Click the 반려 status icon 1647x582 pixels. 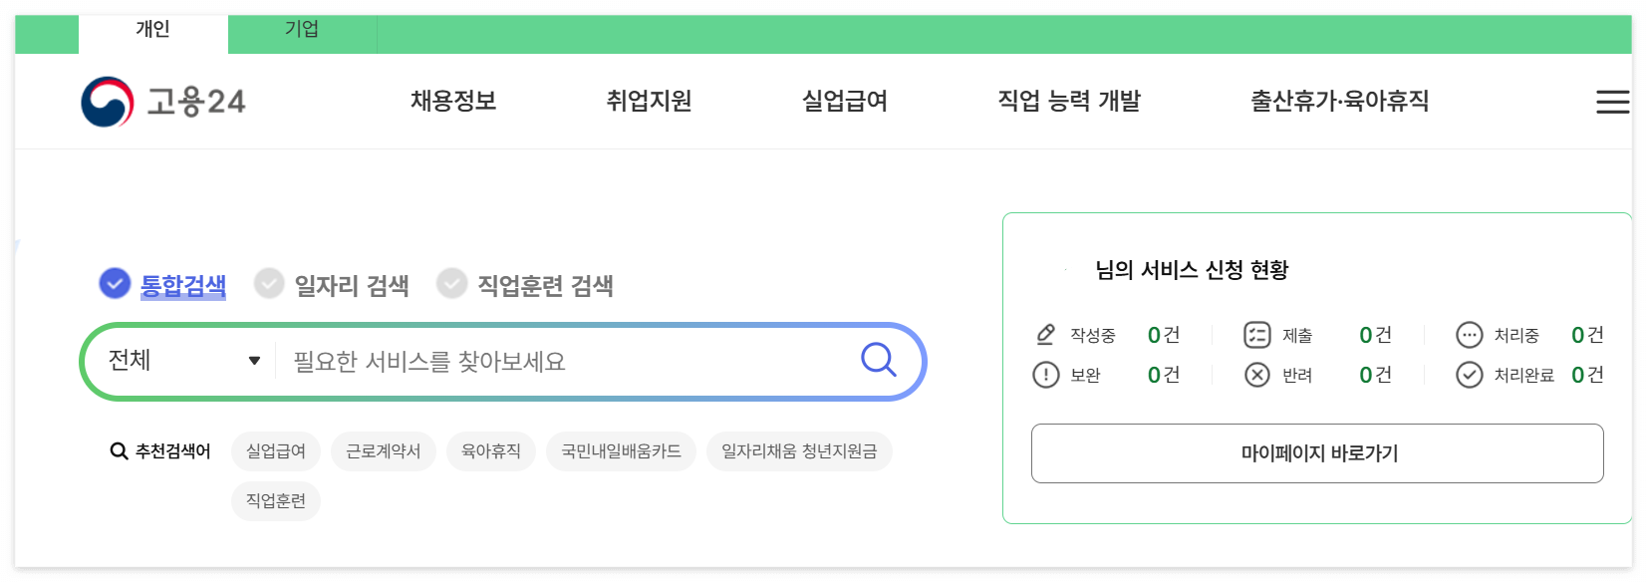pos(1256,375)
